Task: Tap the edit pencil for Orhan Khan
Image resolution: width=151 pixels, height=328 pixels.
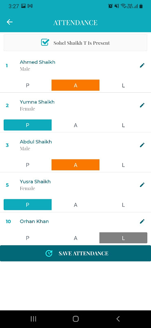Action: point(142,221)
